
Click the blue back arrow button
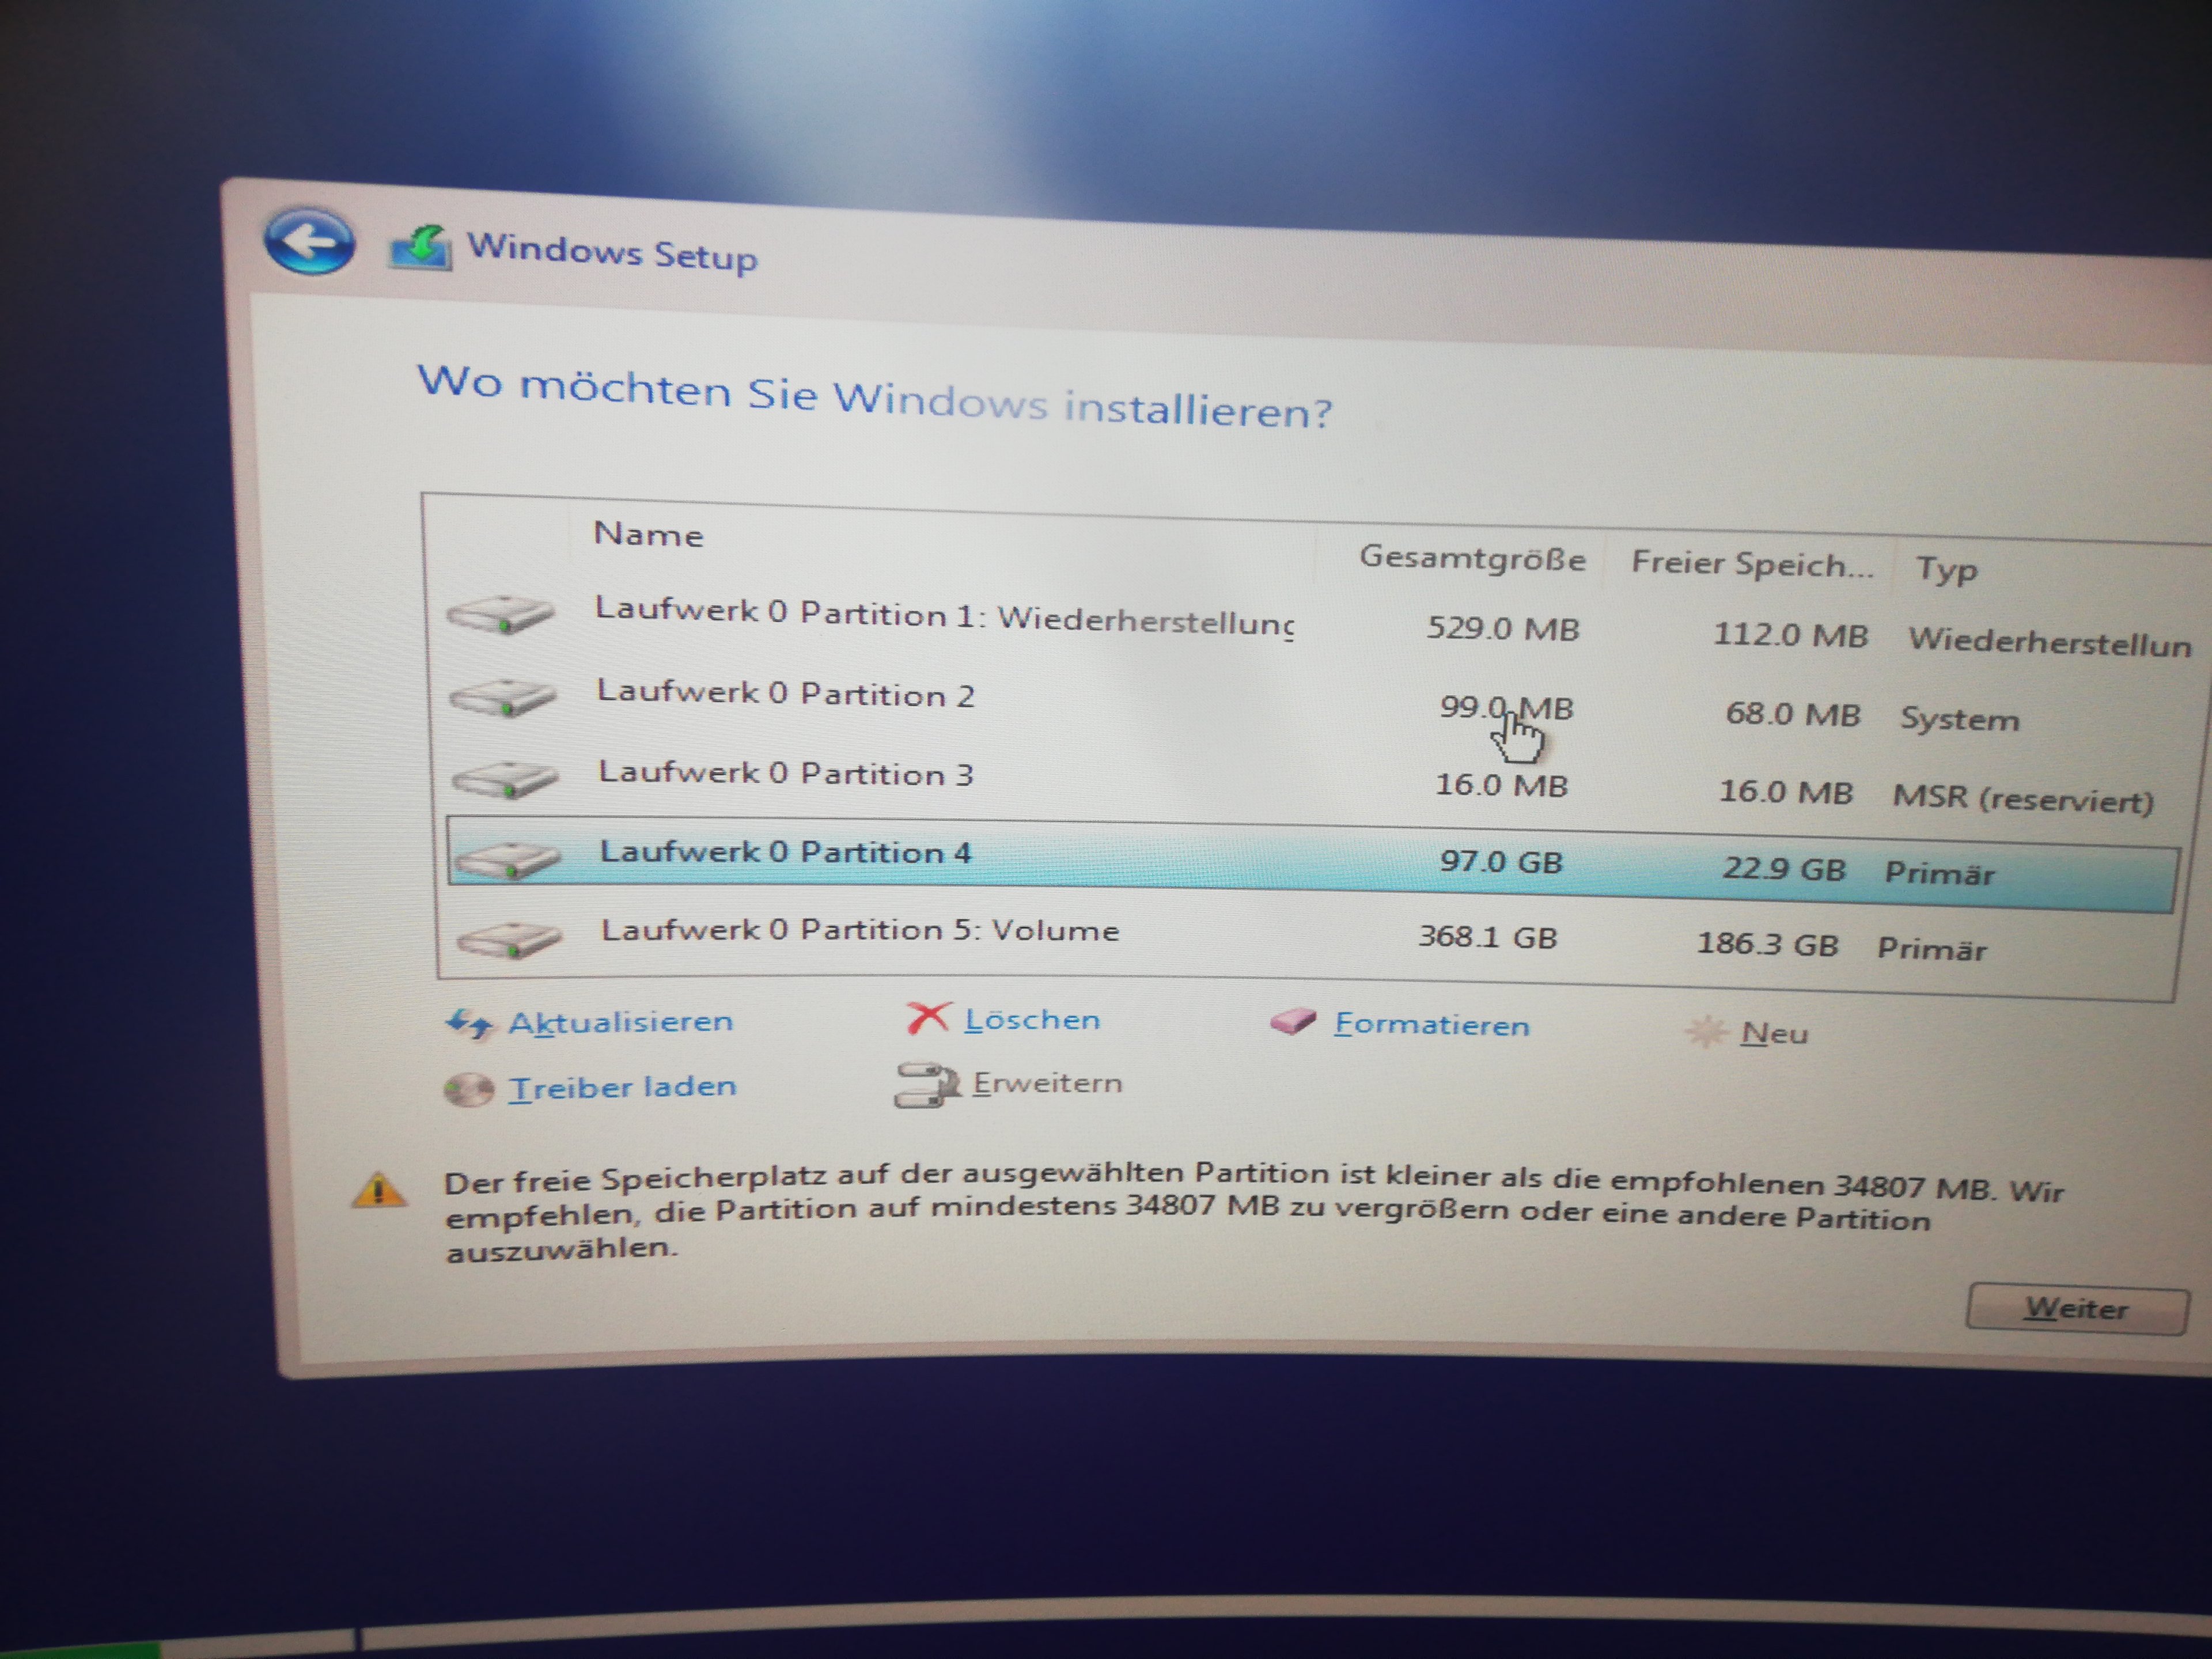pyautogui.click(x=309, y=241)
